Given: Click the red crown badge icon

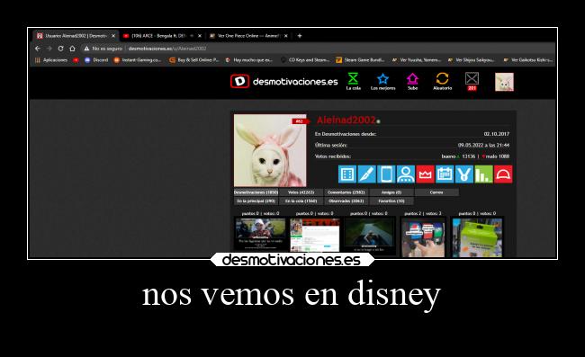Looking at the screenshot, I should tap(425, 174).
